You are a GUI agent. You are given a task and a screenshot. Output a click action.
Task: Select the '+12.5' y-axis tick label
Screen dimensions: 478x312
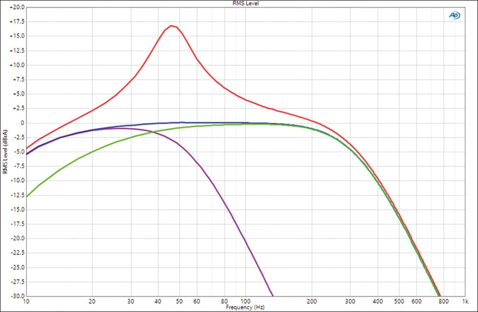tap(17, 51)
